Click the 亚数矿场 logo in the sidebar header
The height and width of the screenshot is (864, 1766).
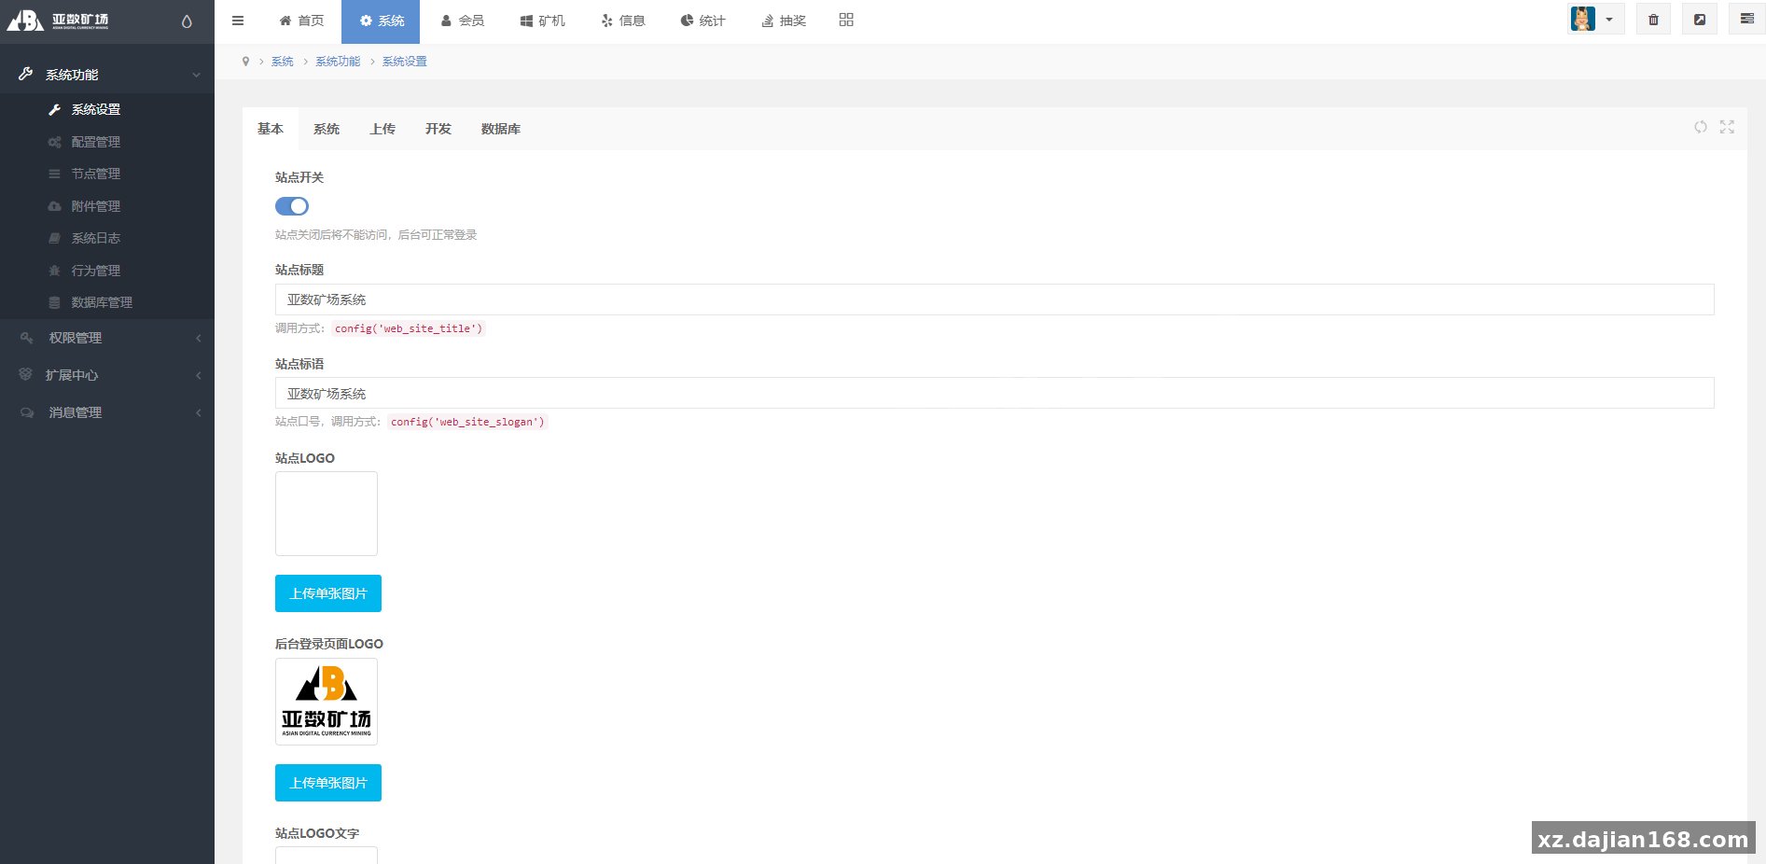click(x=58, y=21)
